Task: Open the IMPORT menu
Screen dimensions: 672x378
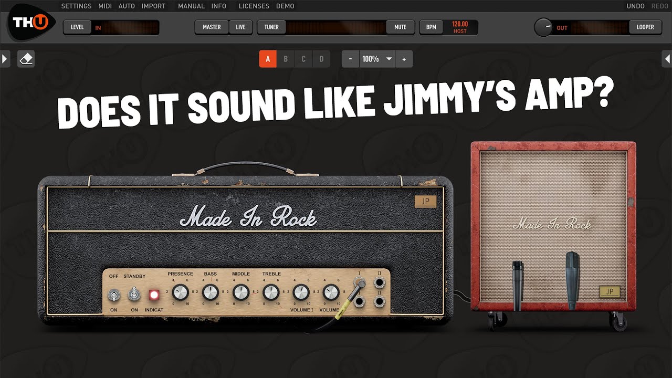Action: (x=153, y=6)
